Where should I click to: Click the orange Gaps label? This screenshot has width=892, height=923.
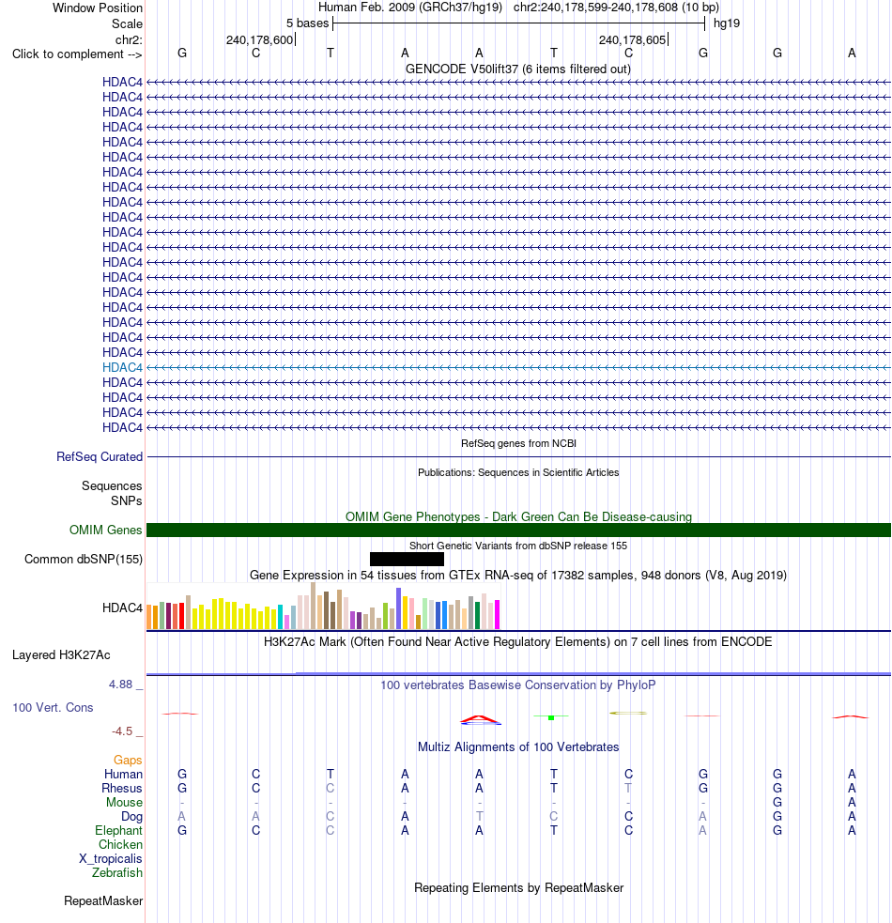(x=128, y=760)
